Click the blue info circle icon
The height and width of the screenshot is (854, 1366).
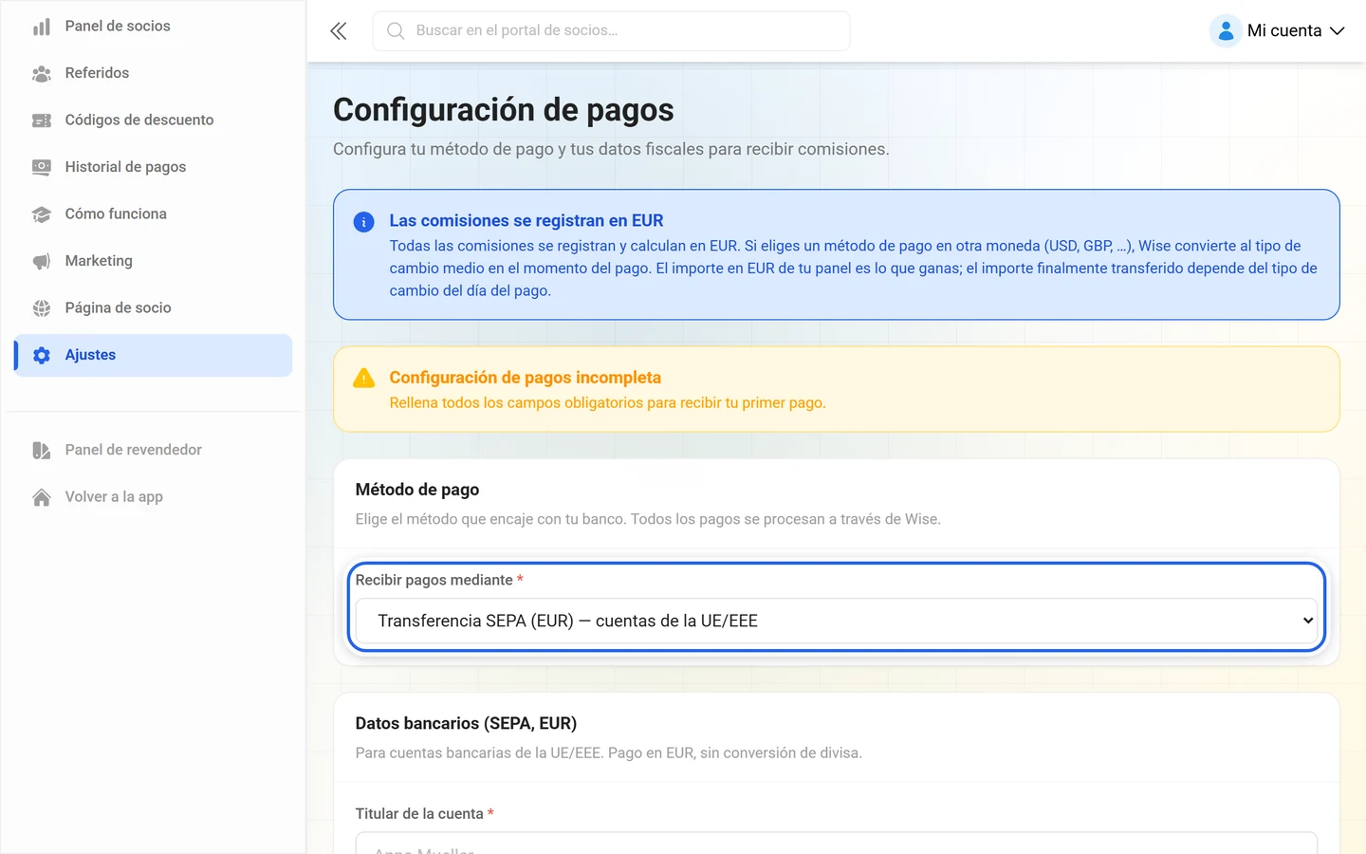363,222
